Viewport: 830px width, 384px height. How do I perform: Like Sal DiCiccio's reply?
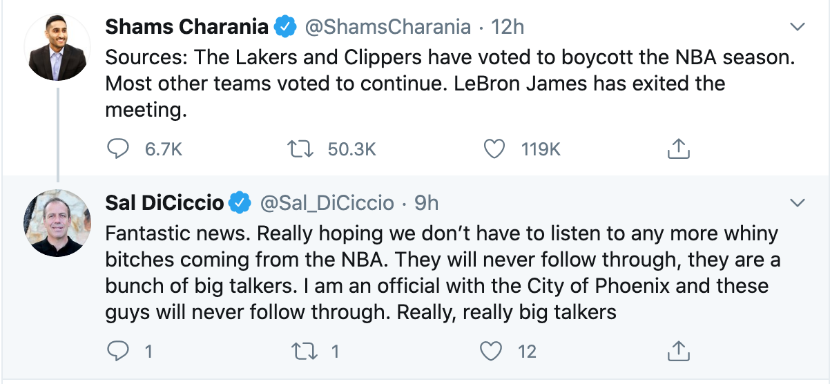491,352
